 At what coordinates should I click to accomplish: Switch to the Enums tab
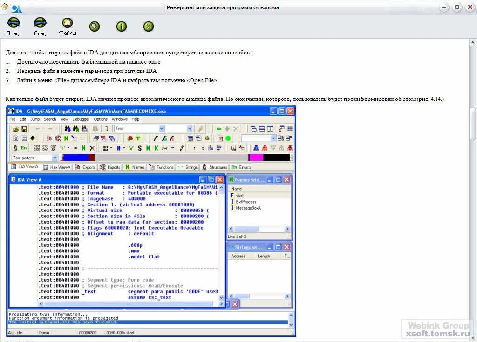click(x=241, y=167)
